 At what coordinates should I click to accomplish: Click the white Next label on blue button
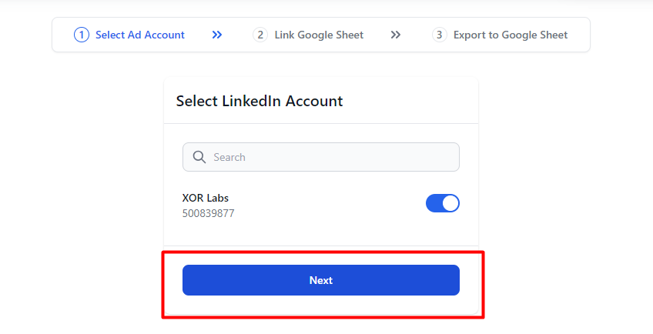(x=320, y=280)
